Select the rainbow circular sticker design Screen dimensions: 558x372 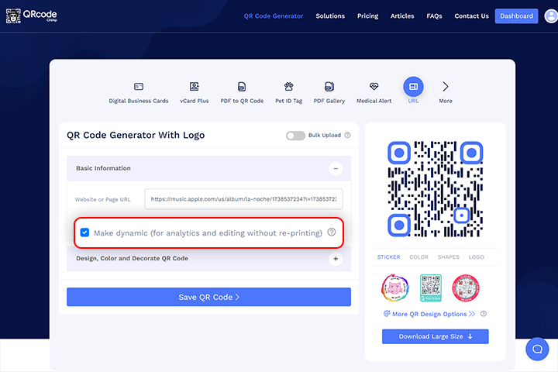click(x=395, y=288)
